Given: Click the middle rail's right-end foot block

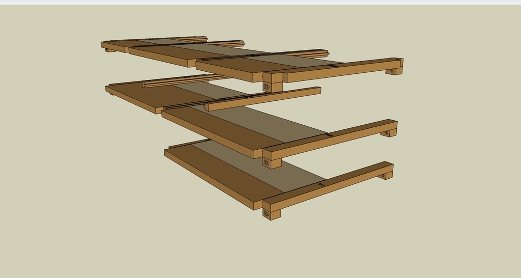Looking at the screenshot, I should 389,133.
